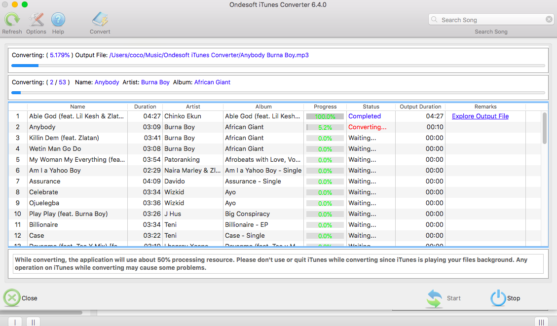Click the Progress column header

325,107
